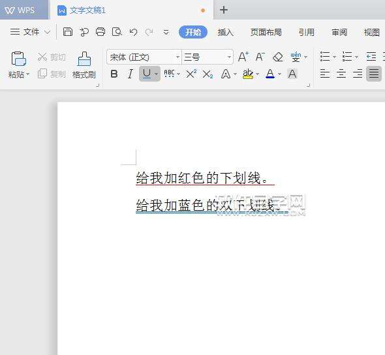
Task: Click the Print icon
Action: 100,32
